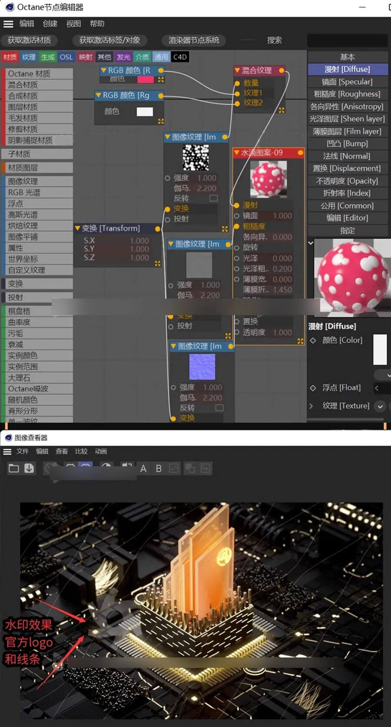Click the expand icon on 变换 [Transform] node
The width and height of the screenshot is (391, 727).
pyautogui.click(x=157, y=263)
